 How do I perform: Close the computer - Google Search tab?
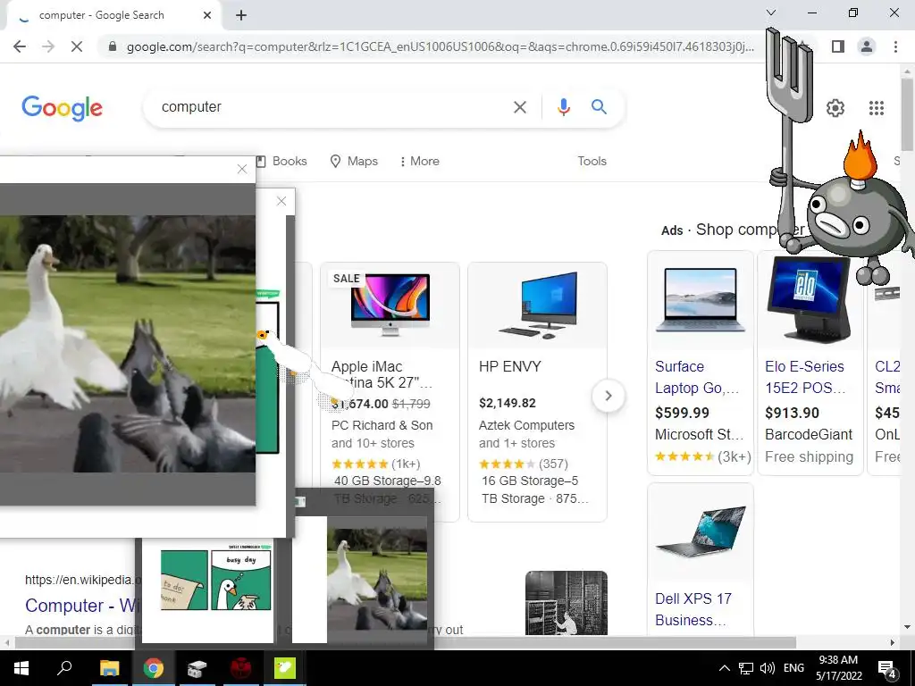point(207,15)
